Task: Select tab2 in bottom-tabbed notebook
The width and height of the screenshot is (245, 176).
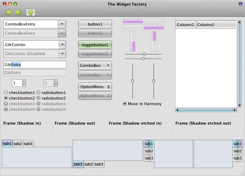Action: 89,164
